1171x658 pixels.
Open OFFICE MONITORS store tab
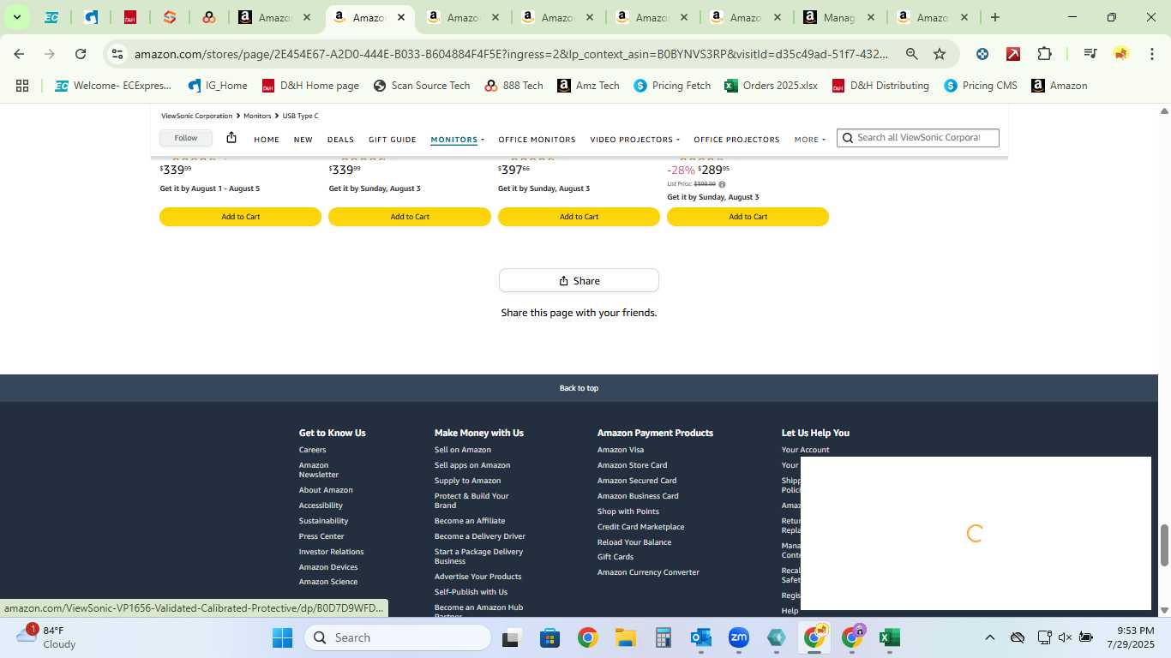coord(537,140)
